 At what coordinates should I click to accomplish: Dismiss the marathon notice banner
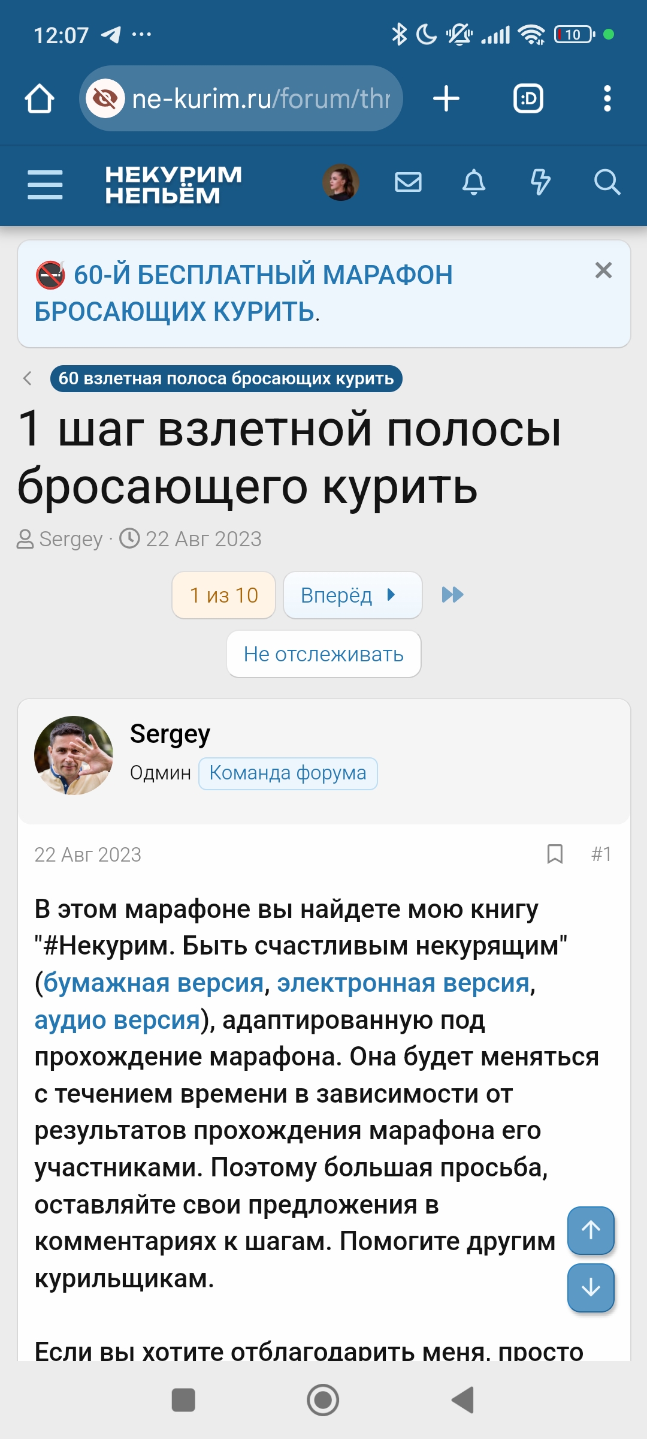point(603,270)
